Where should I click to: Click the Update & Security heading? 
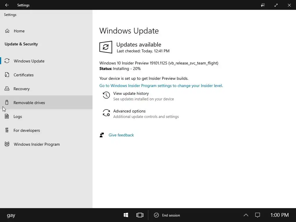pos(21,44)
